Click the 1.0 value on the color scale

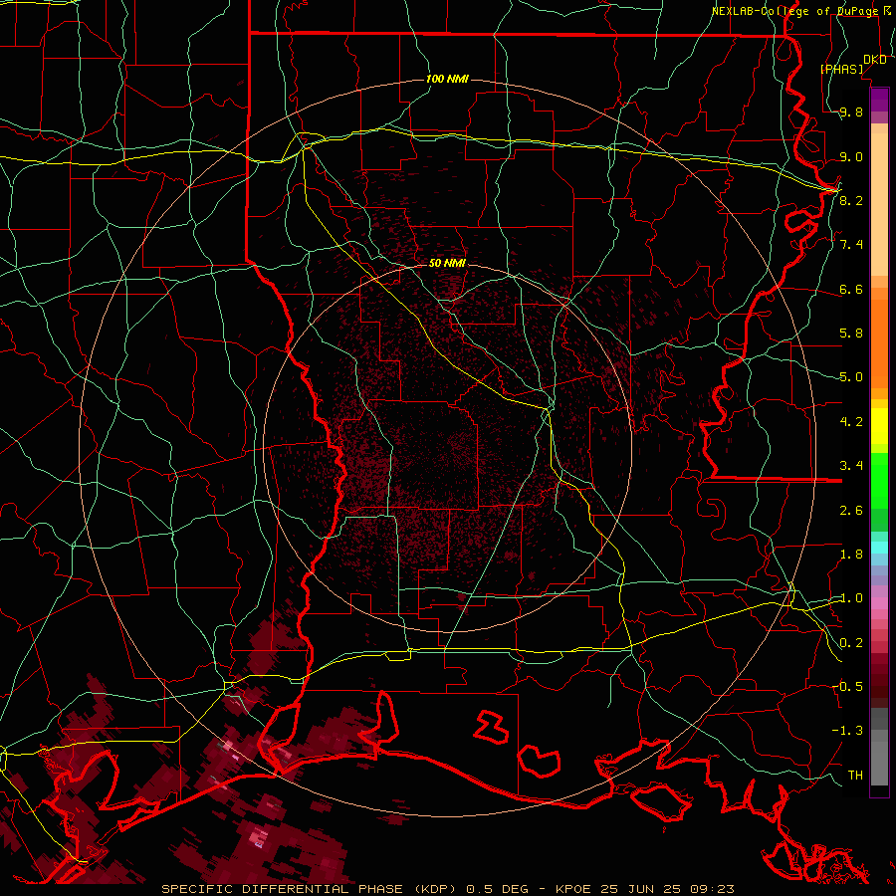(851, 598)
